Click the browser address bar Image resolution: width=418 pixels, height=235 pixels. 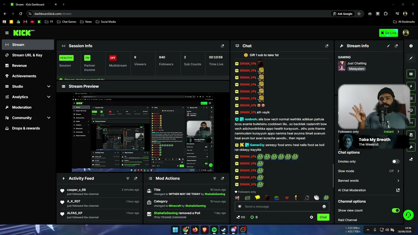coord(180,14)
